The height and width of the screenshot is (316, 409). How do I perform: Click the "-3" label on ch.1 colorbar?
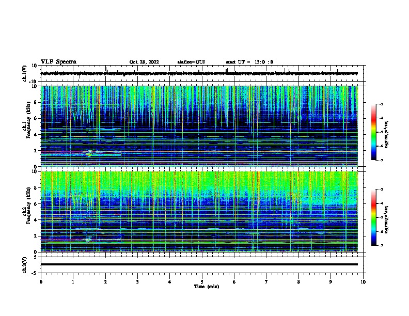pyautogui.click(x=381, y=104)
